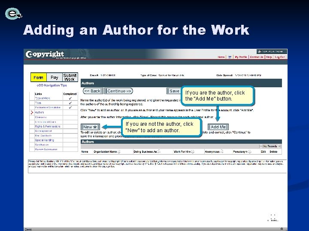Open Limitation of Claim link

pyautogui.click(x=45, y=122)
